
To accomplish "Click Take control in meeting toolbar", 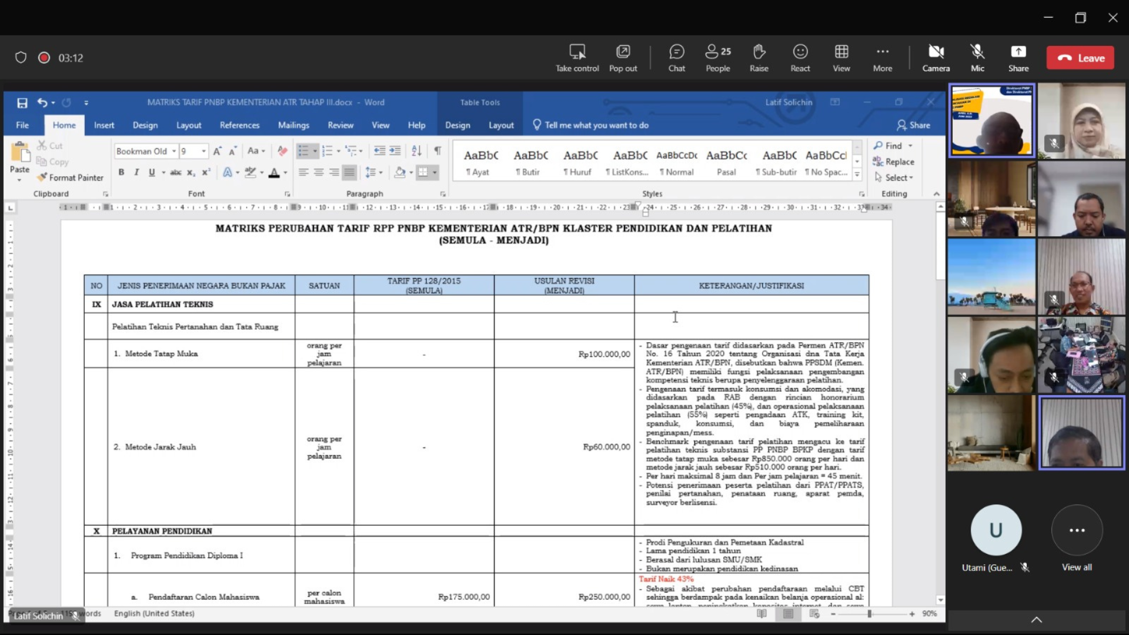I will tap(577, 58).
